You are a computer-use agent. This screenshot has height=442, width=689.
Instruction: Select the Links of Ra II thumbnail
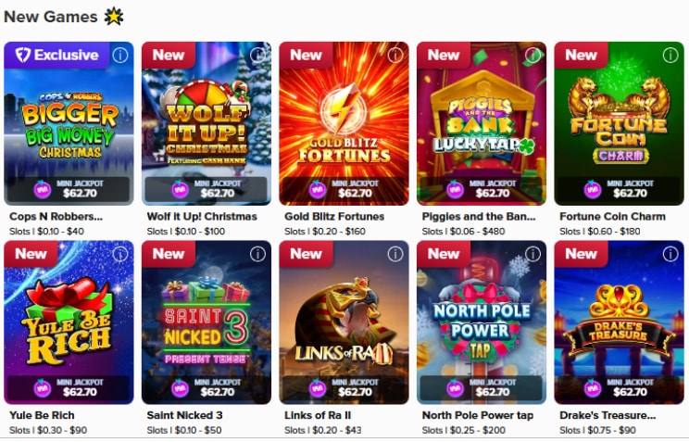click(x=344, y=322)
